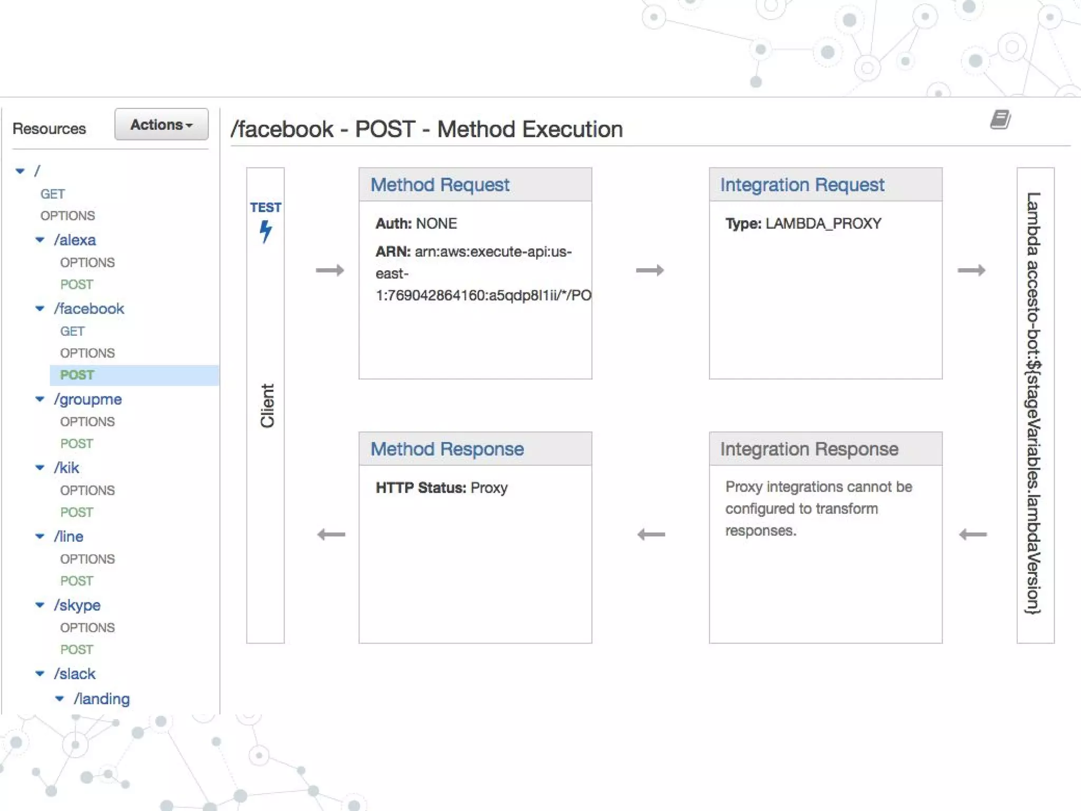Open the Actions dropdown button
The width and height of the screenshot is (1081, 811).
[162, 125]
